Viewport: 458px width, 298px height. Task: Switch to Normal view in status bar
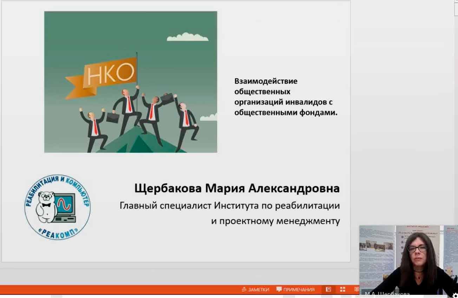328,290
